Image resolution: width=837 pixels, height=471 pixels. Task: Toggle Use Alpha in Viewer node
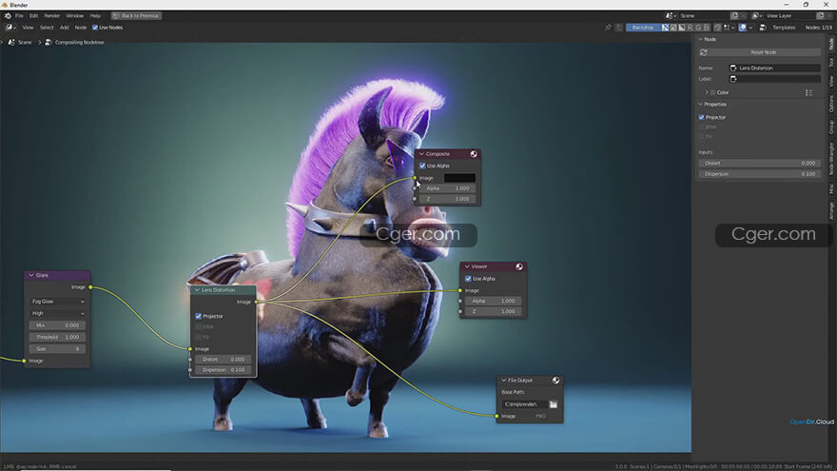pos(468,279)
